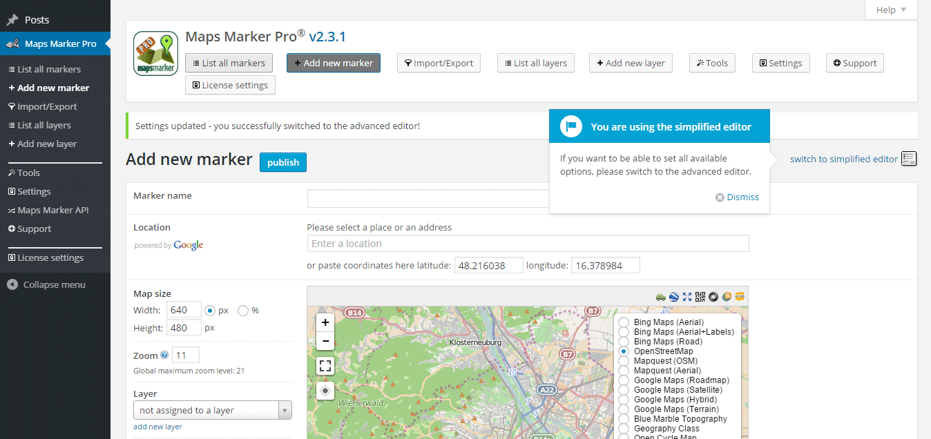Click the Wikitude augmented reality icon

pos(740,296)
